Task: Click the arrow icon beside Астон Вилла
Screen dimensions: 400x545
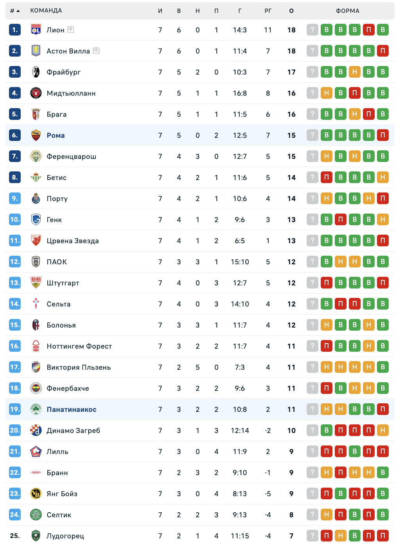Action: click(96, 51)
